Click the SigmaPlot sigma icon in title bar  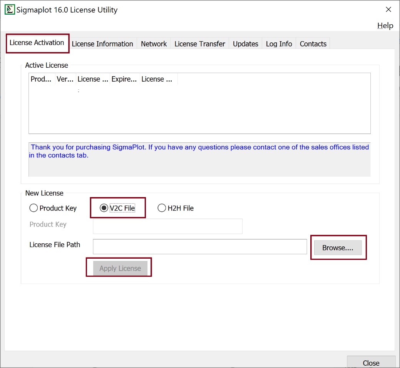coord(10,10)
